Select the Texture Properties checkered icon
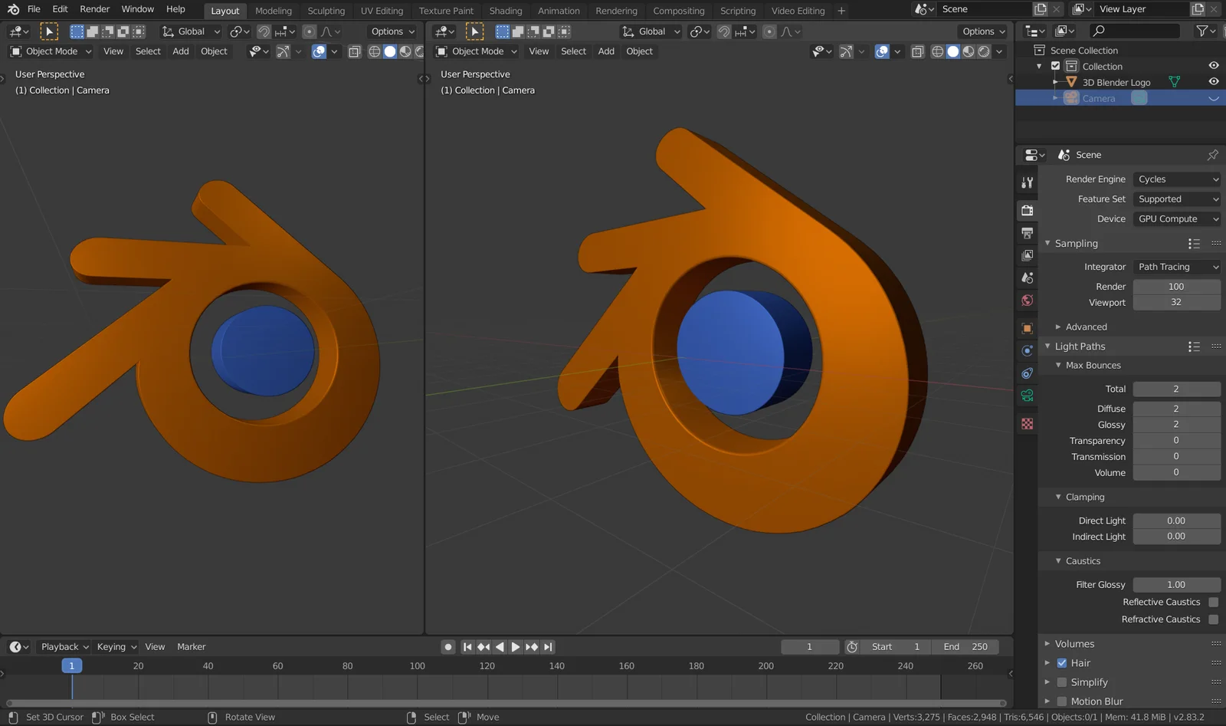 point(1027,423)
